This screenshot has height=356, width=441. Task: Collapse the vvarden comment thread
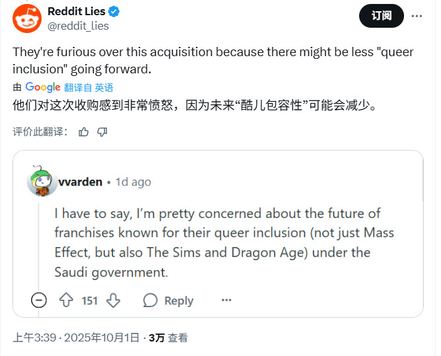point(40,301)
